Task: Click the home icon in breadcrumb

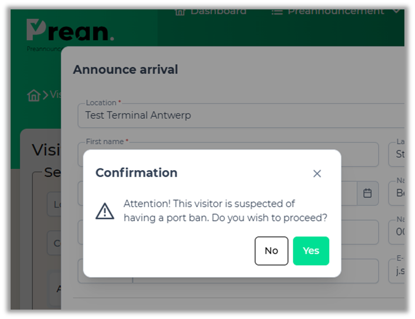Action: [34, 95]
